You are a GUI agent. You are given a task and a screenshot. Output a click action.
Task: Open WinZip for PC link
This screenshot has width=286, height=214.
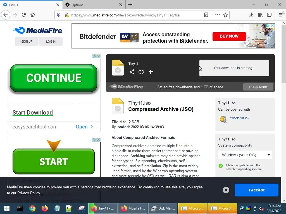(x=239, y=118)
